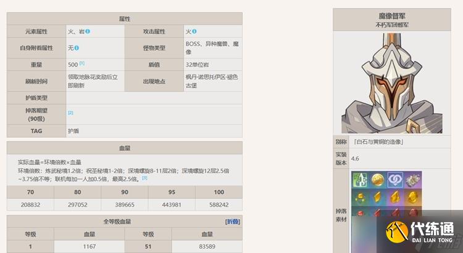
Task: Click info icon next to 无
Action: (77, 48)
